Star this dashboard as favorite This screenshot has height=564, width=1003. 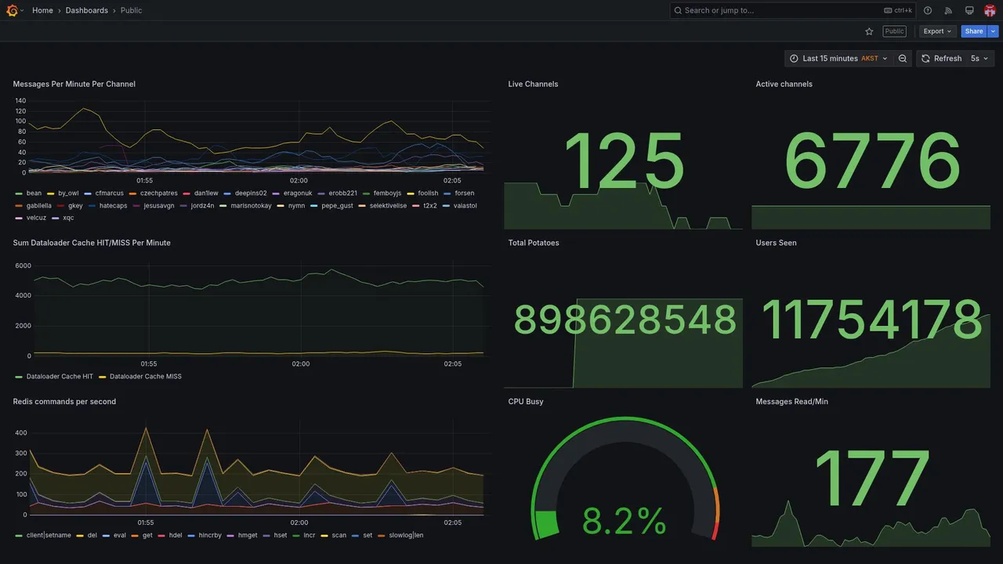(x=869, y=31)
